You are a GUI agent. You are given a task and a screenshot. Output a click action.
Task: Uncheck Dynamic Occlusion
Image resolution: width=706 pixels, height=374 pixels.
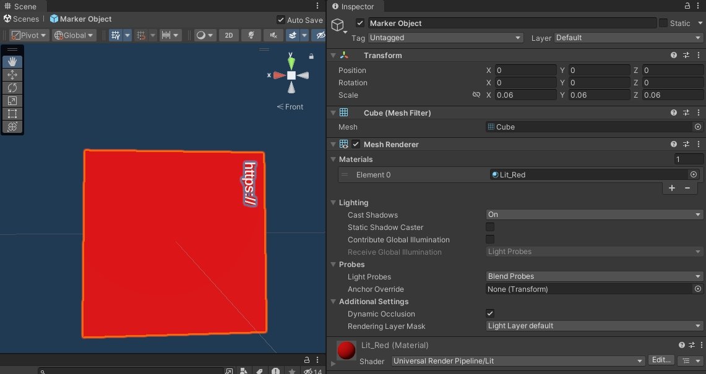(x=490, y=313)
